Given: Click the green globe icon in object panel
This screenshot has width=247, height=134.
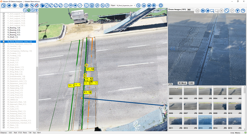Looking at the screenshot, I should [29, 10].
